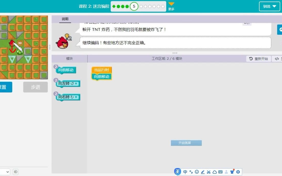
Task: Open the code view with the </> icon
Action: (x=277, y=59)
